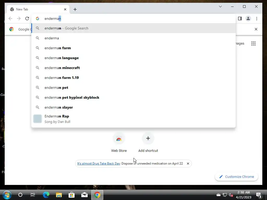Viewport: 267px width, 200px height.
Task: Go back with the back arrow
Action: [10, 18]
